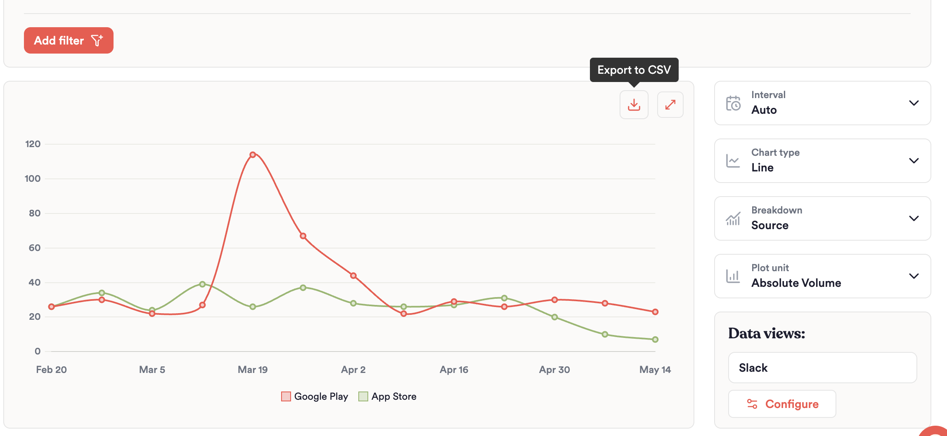Expand the Plot unit dropdown chevron

[x=914, y=276]
